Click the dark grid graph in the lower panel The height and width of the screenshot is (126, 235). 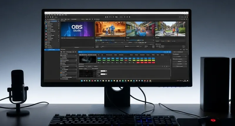coord(88,74)
